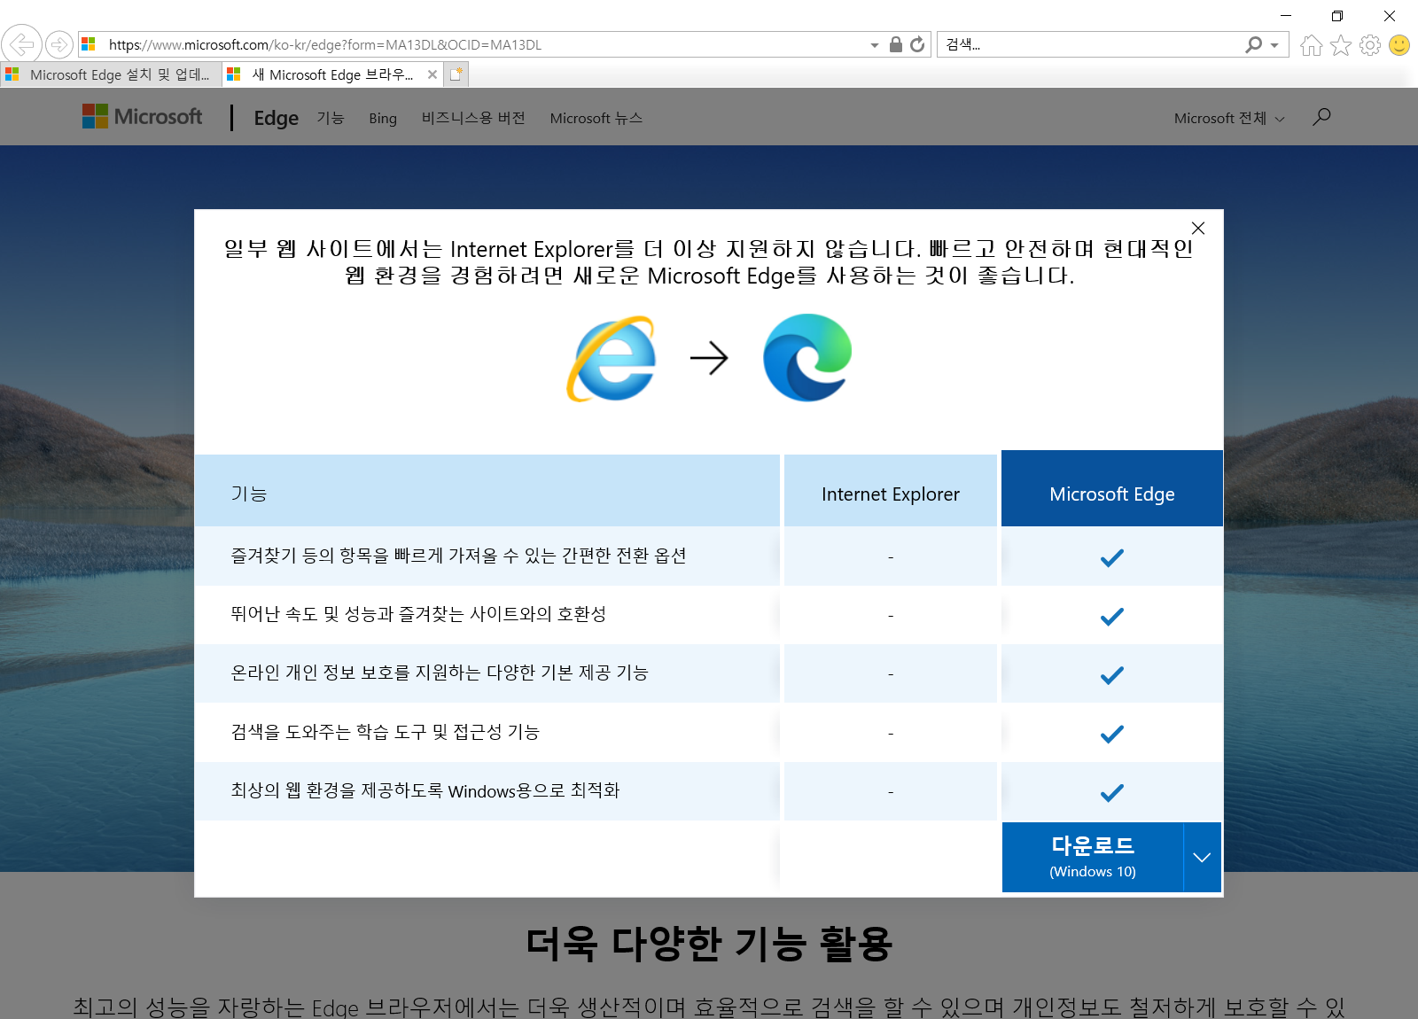Click the Edge checkmark for 검색을 도와주는 row
1418x1019 pixels.
tap(1112, 734)
